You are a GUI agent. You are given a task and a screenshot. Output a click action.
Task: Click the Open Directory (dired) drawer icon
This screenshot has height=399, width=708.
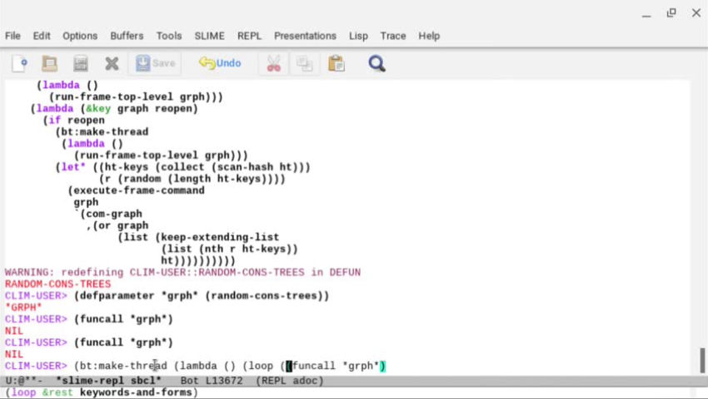tap(81, 63)
